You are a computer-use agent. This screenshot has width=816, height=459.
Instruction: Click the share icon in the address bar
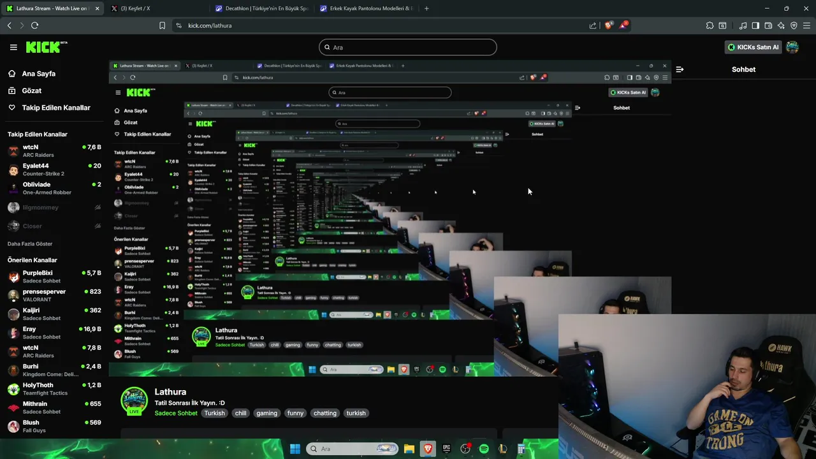[x=593, y=25]
